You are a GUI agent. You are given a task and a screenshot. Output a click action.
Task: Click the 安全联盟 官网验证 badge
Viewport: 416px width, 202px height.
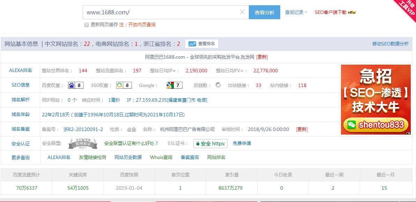82,144
